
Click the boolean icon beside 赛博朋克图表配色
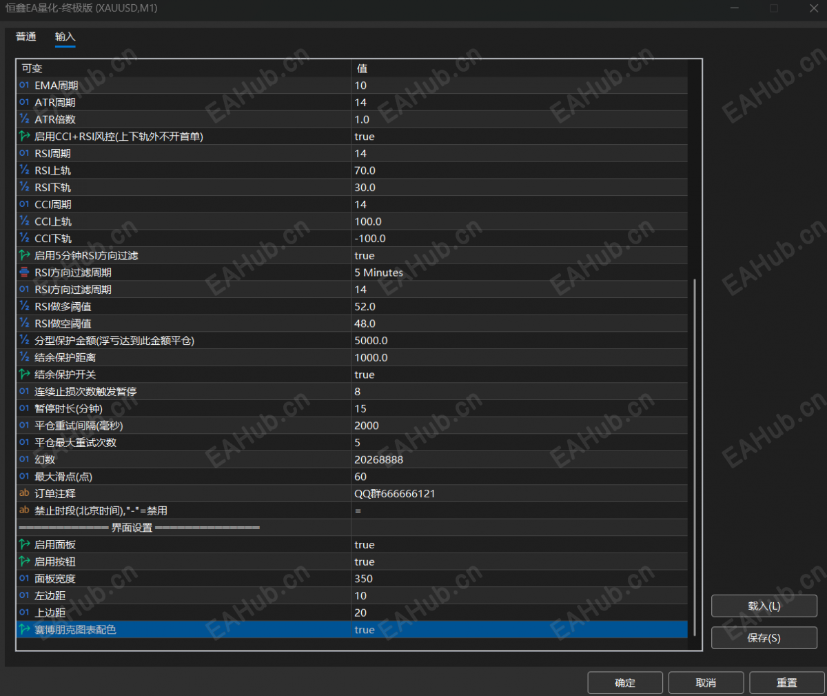24,630
